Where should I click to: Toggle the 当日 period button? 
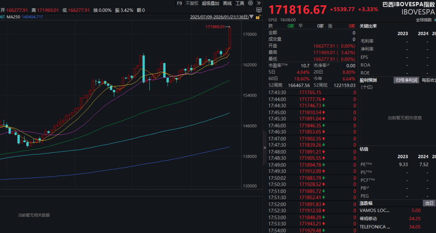point(428,203)
